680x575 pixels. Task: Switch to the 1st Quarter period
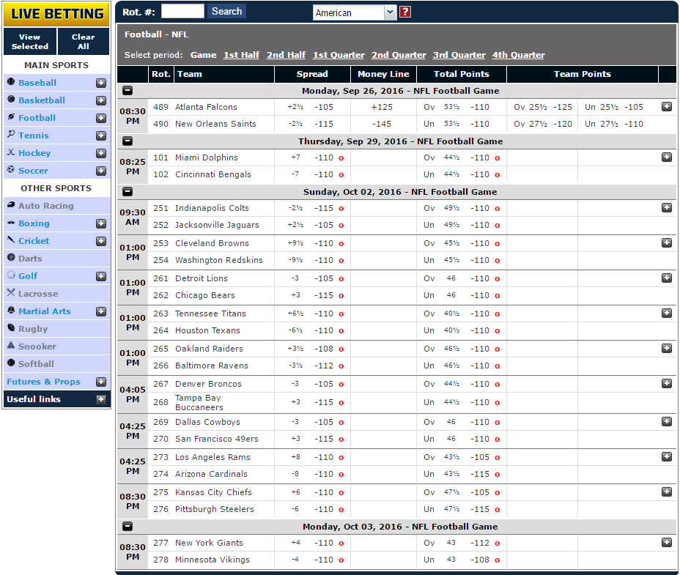coord(339,55)
